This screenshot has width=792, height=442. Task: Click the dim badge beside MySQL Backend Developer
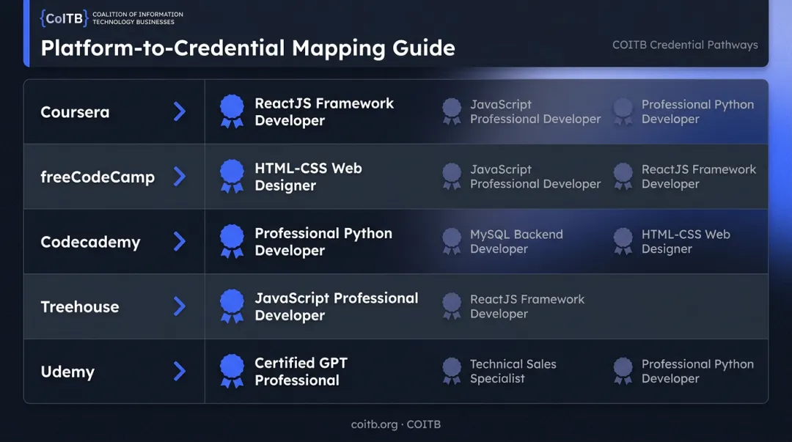452,241
